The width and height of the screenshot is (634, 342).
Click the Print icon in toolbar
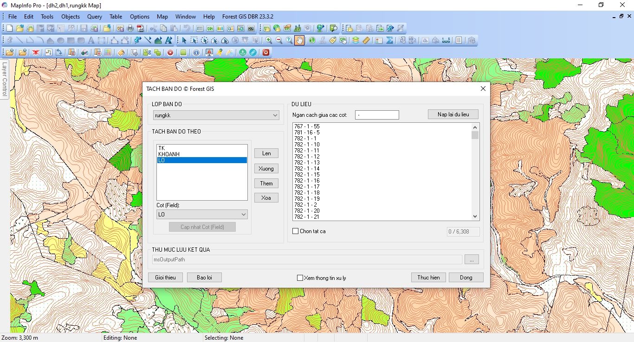[130, 28]
